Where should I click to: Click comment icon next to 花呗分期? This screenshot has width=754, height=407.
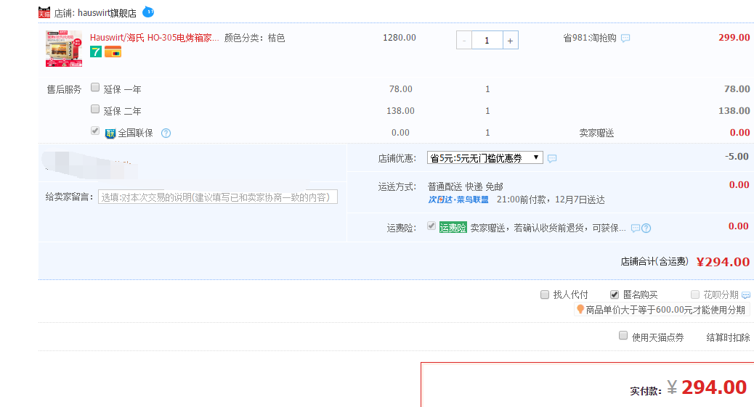746,295
